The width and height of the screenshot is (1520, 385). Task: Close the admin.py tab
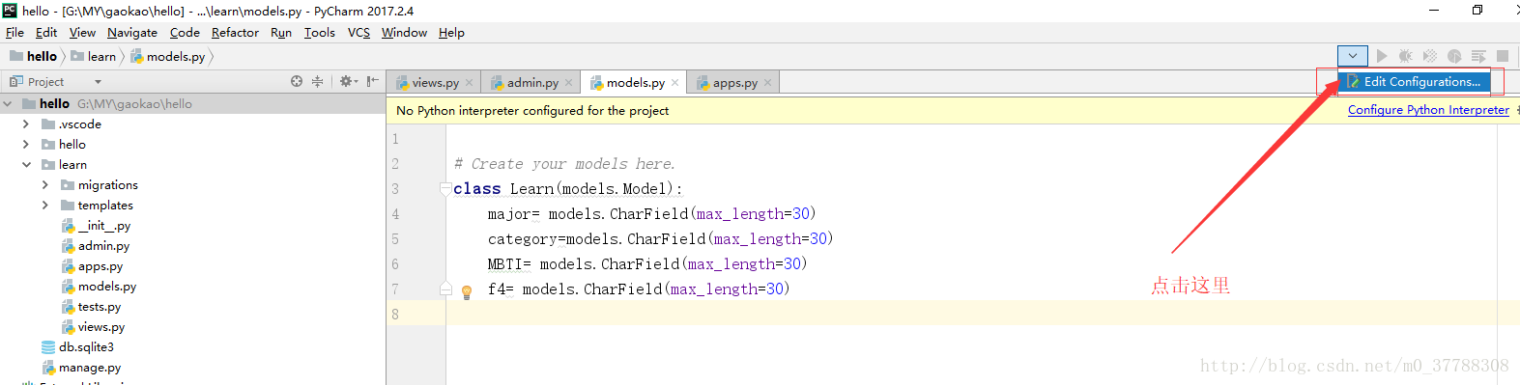(569, 83)
